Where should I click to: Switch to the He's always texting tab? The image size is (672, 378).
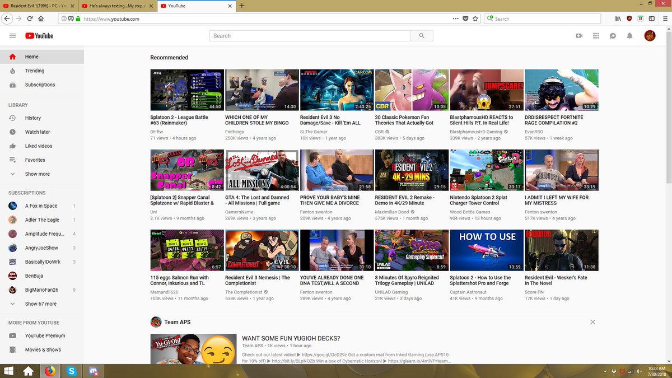click(x=116, y=6)
